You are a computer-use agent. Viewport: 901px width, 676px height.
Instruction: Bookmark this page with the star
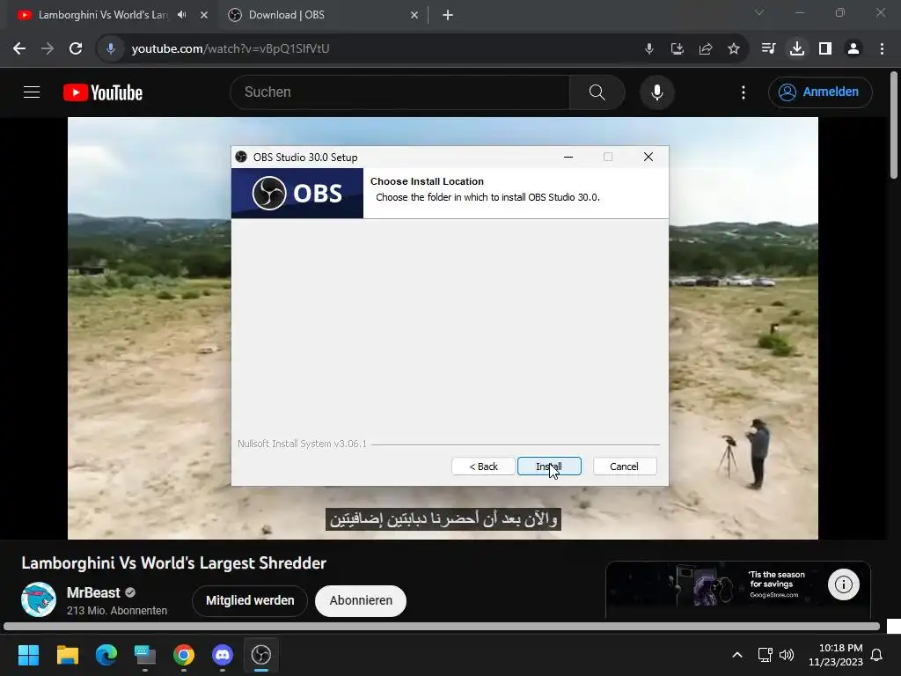click(x=733, y=49)
